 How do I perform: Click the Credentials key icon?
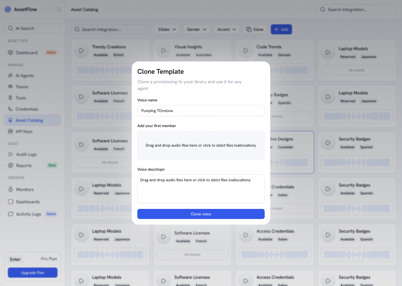(10, 109)
